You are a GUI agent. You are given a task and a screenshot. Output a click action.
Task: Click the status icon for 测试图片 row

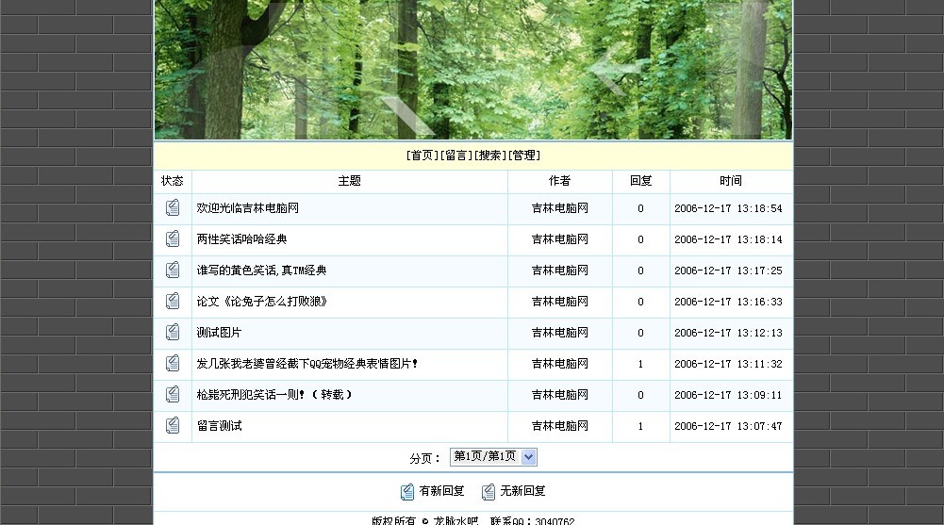(x=173, y=332)
